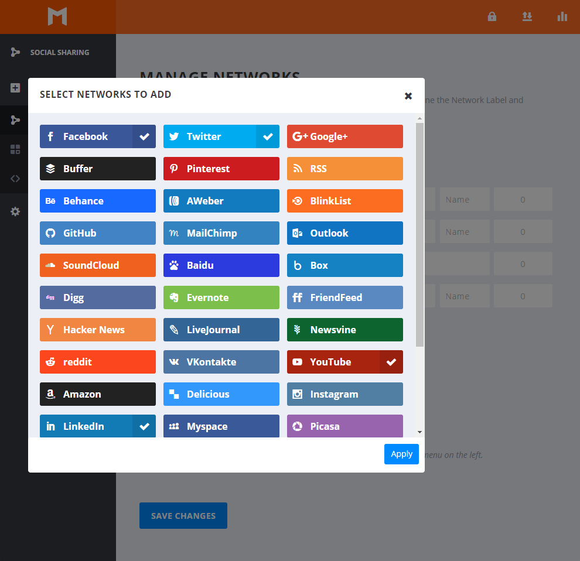
Task: Click the lock icon in the top bar
Action: pos(492,16)
